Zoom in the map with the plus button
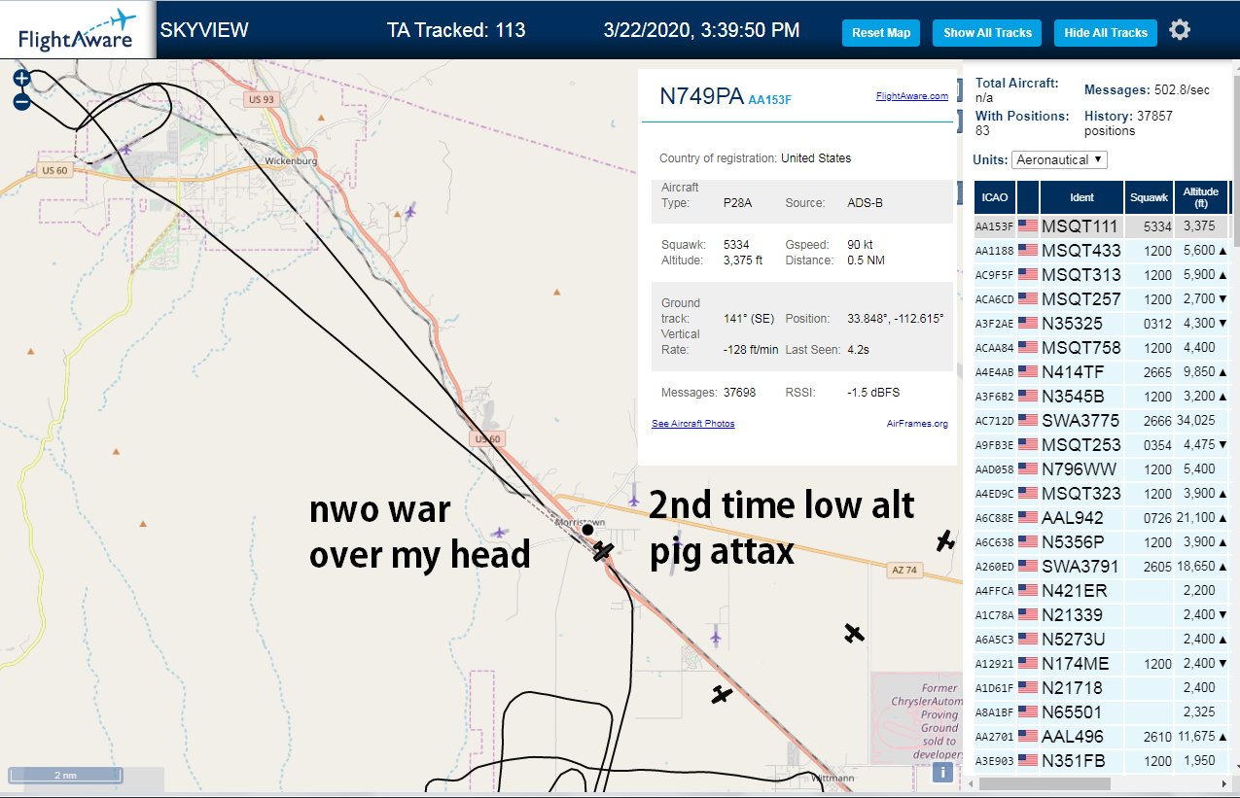 coord(21,79)
